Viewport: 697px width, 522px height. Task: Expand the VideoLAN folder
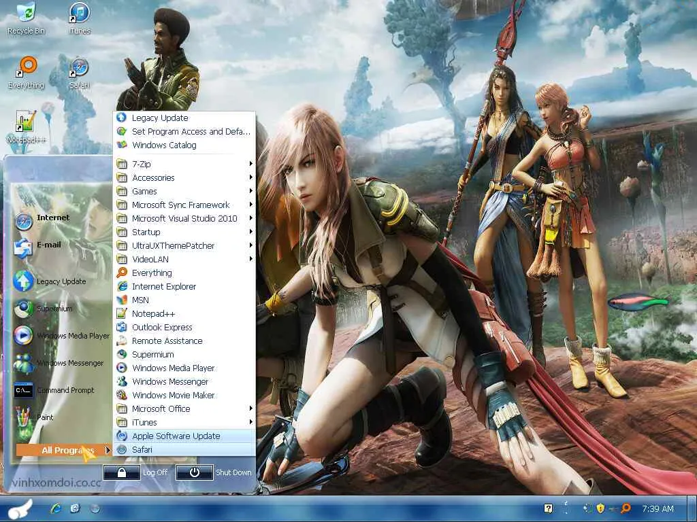tap(184, 259)
